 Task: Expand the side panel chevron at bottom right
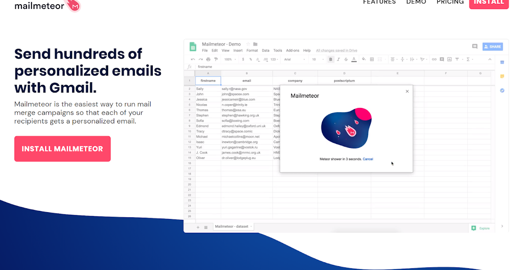point(502,226)
